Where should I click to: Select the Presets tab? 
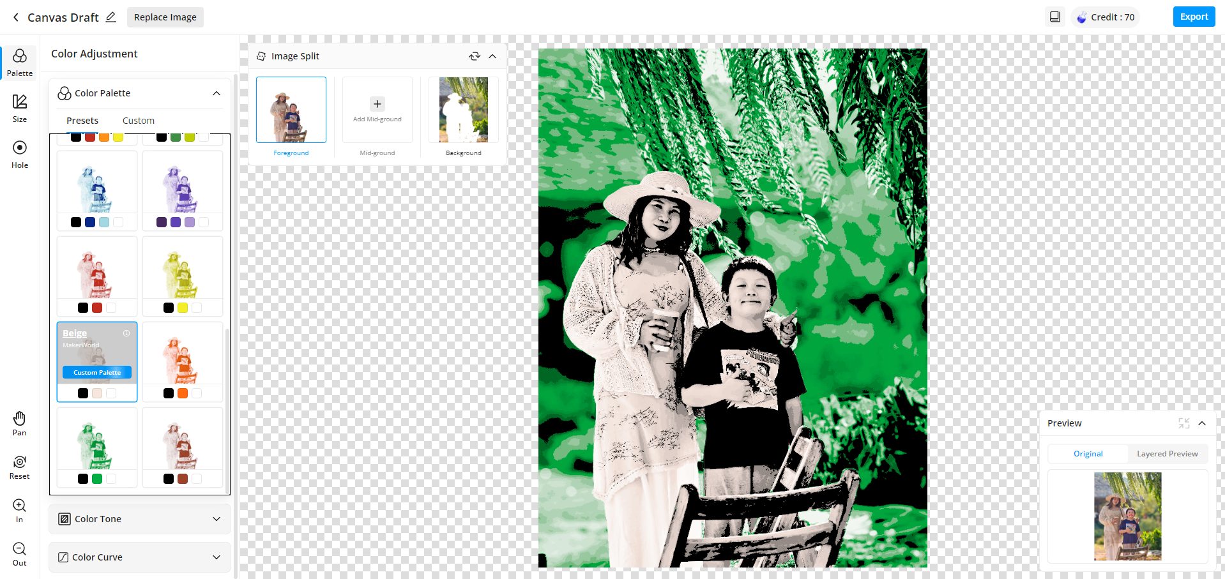pos(82,121)
